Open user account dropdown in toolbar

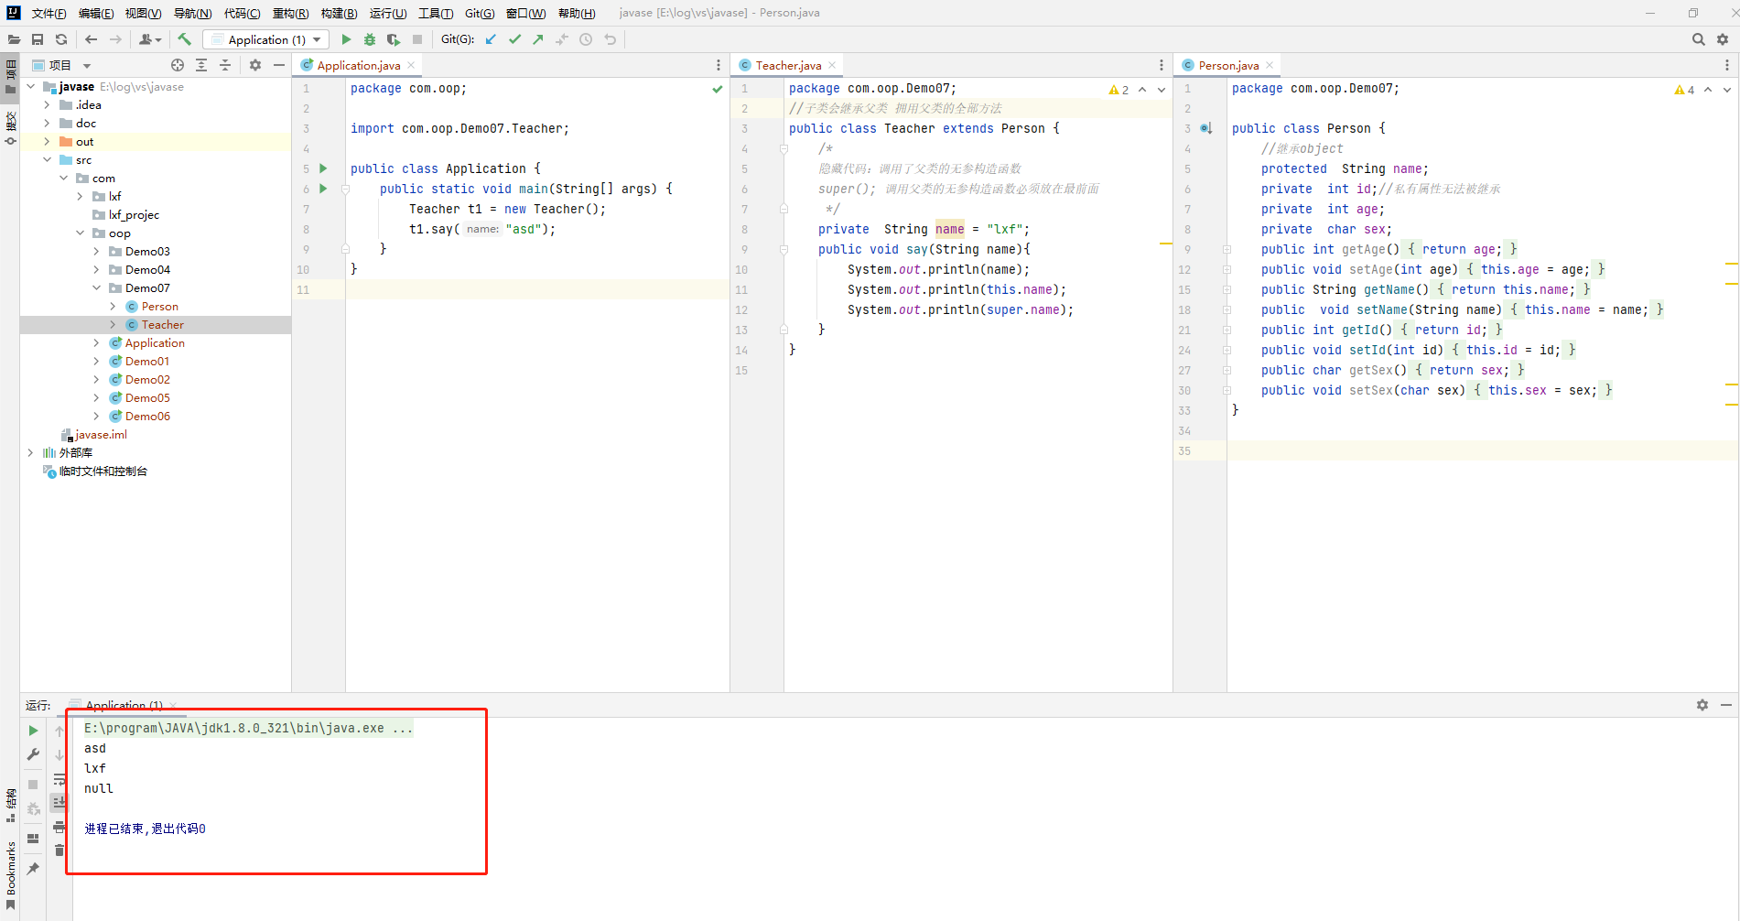[150, 39]
